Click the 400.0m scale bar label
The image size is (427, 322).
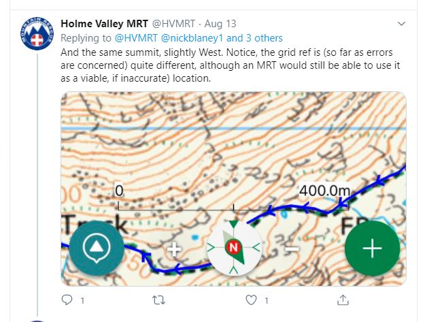tap(323, 191)
